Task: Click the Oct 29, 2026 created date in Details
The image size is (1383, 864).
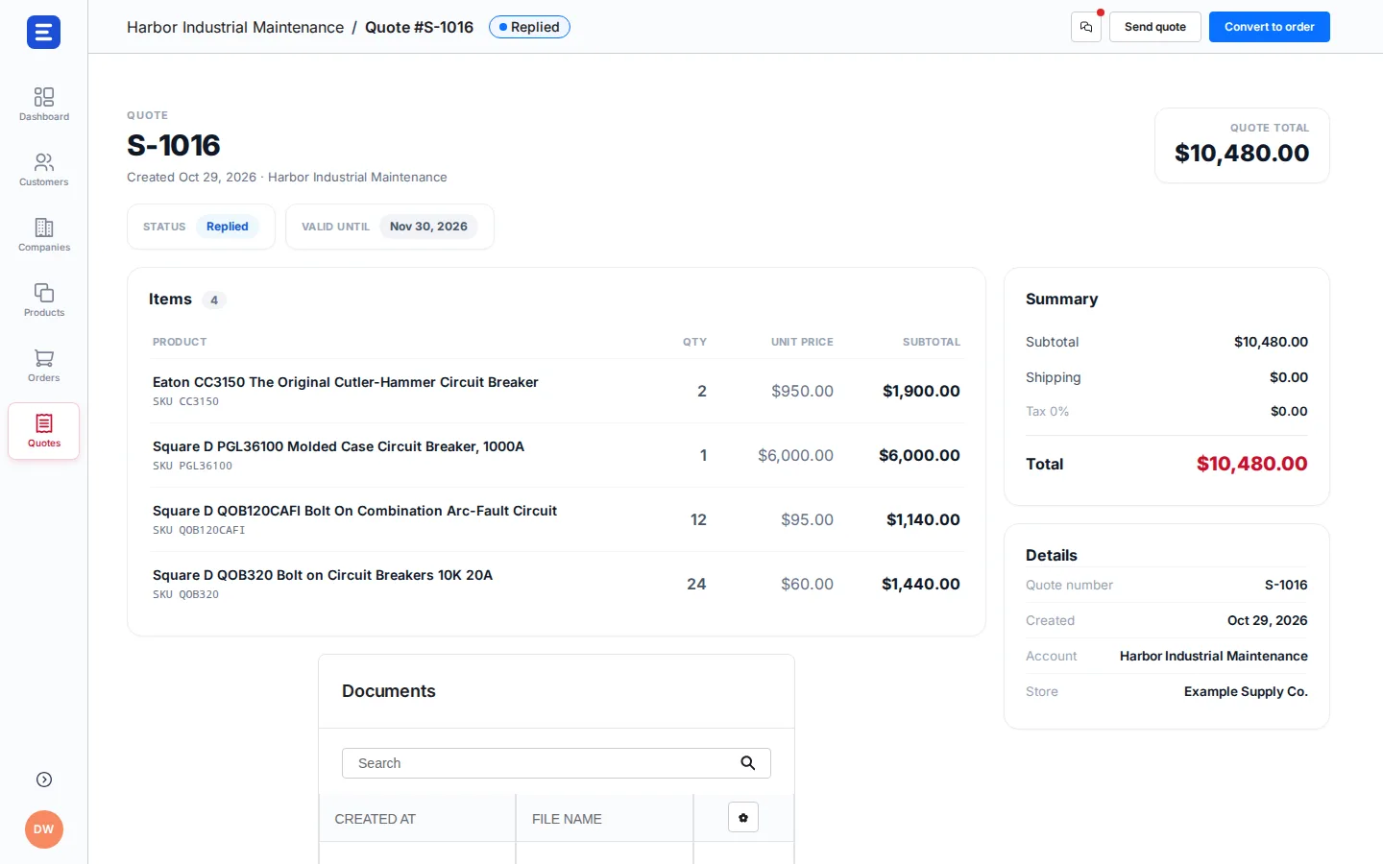Action: (x=1268, y=620)
